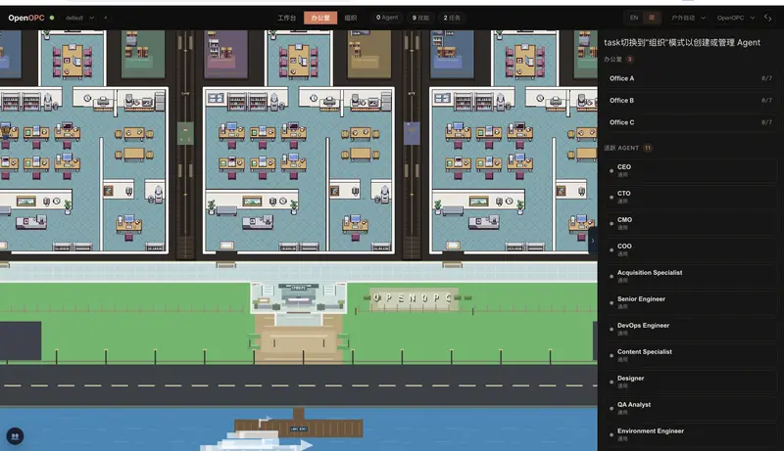Click the plus icon to add workspace

click(106, 18)
